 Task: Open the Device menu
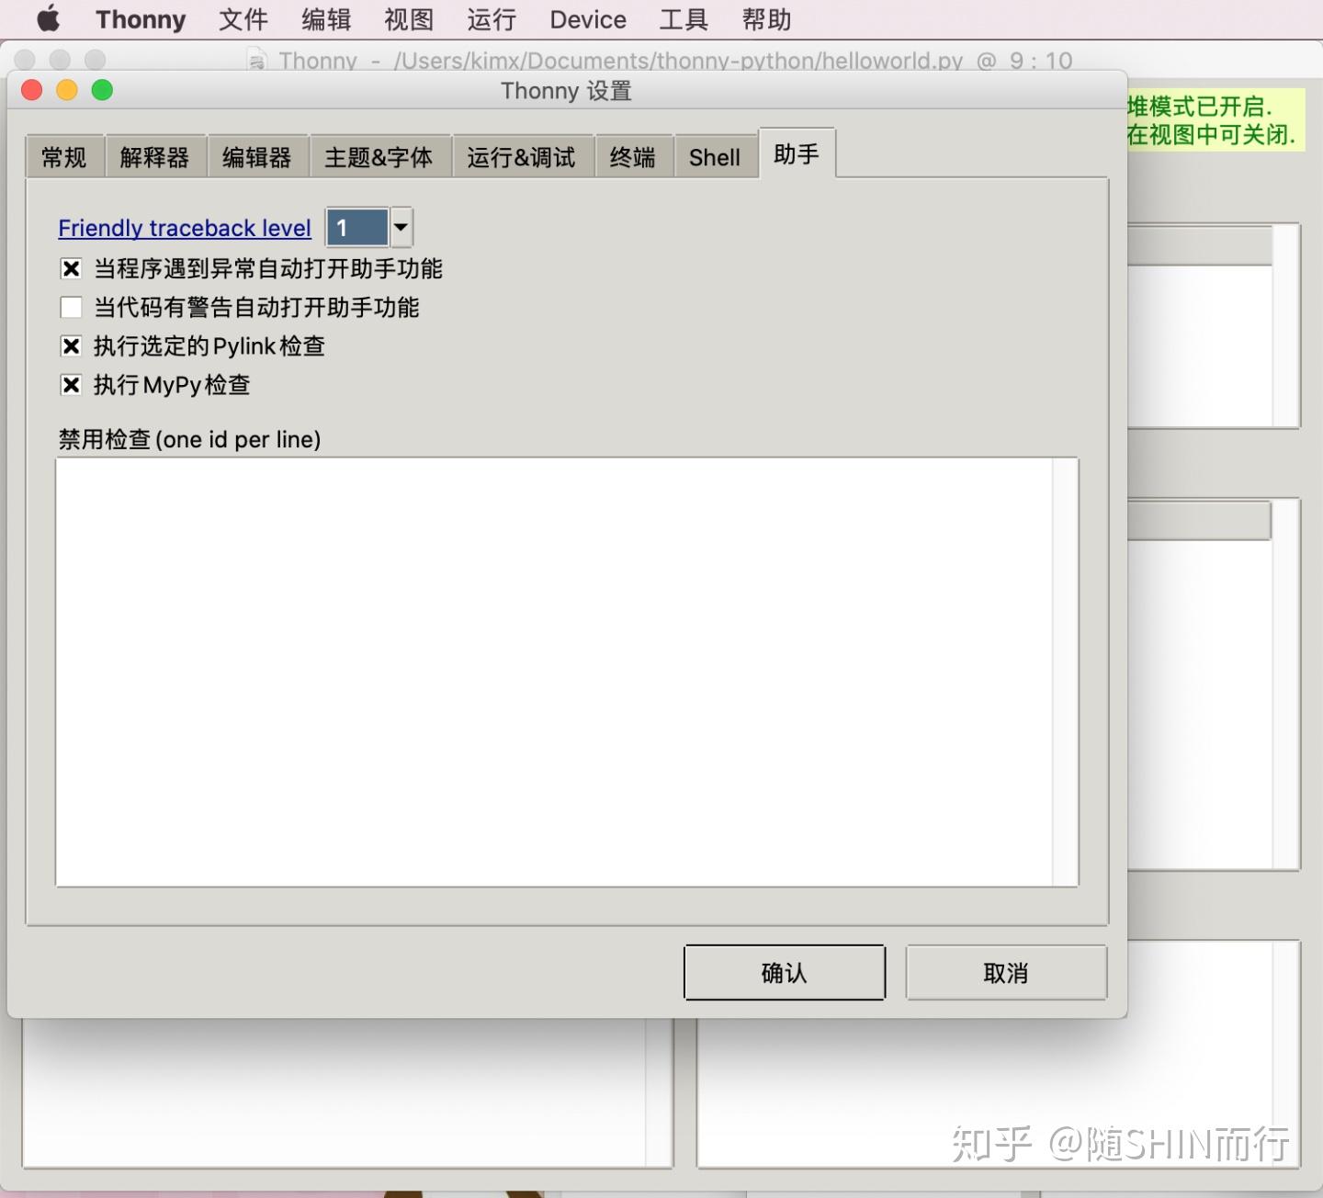(x=588, y=19)
